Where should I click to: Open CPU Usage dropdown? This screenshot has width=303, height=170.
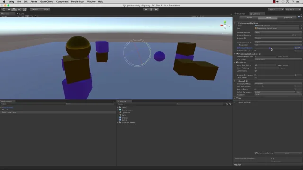click(x=278, y=59)
